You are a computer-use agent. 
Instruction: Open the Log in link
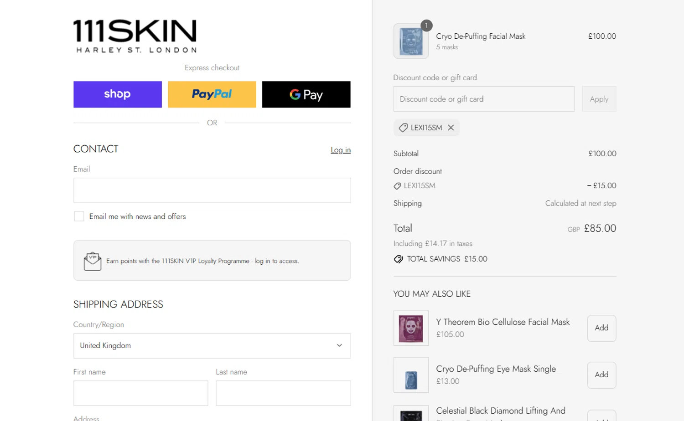pyautogui.click(x=341, y=150)
